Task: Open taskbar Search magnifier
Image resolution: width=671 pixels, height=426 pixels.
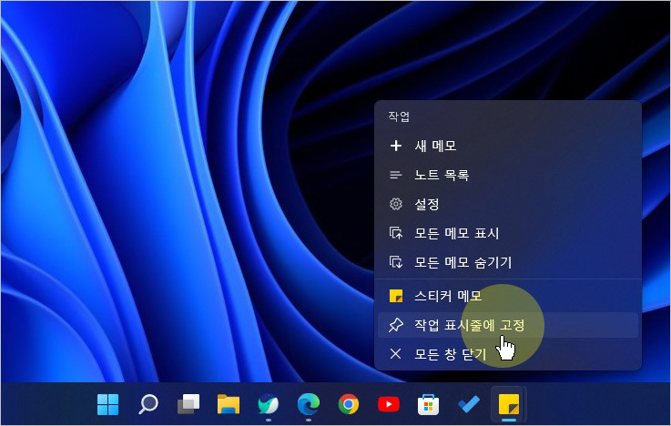Action: pyautogui.click(x=148, y=404)
